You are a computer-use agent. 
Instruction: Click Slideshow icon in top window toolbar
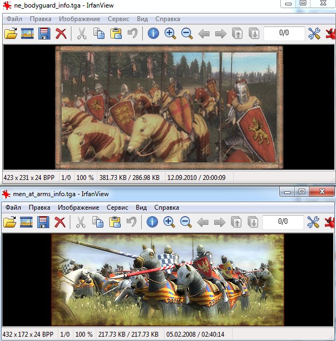click(28, 34)
